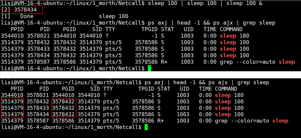Click the COMMAND header in the lower table
301x138 pixels.
tap(226, 89)
